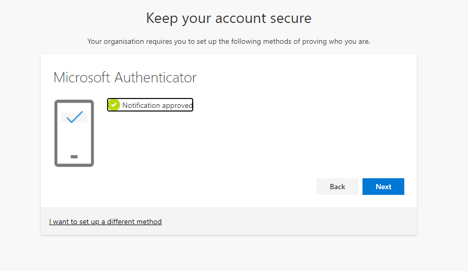Open 'I want to set up a different method'
This screenshot has height=271, width=468.
coord(106,221)
